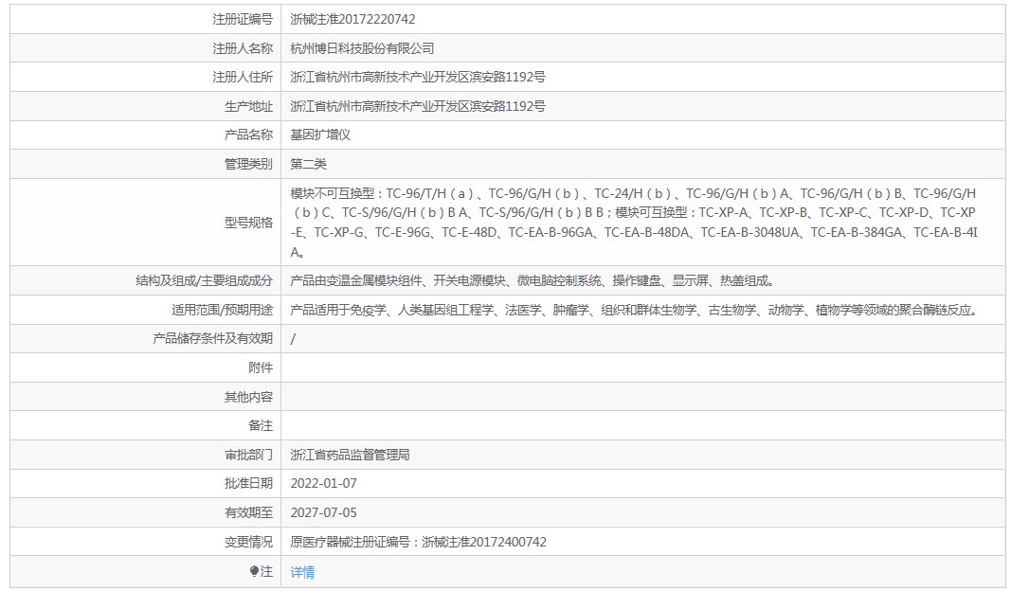Screen dimensions: 1011x591
Task: Click the label 型号规格
Action: pos(248,223)
